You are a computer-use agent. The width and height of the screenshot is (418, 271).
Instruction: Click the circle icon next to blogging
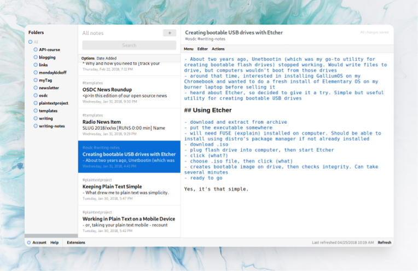[36, 57]
